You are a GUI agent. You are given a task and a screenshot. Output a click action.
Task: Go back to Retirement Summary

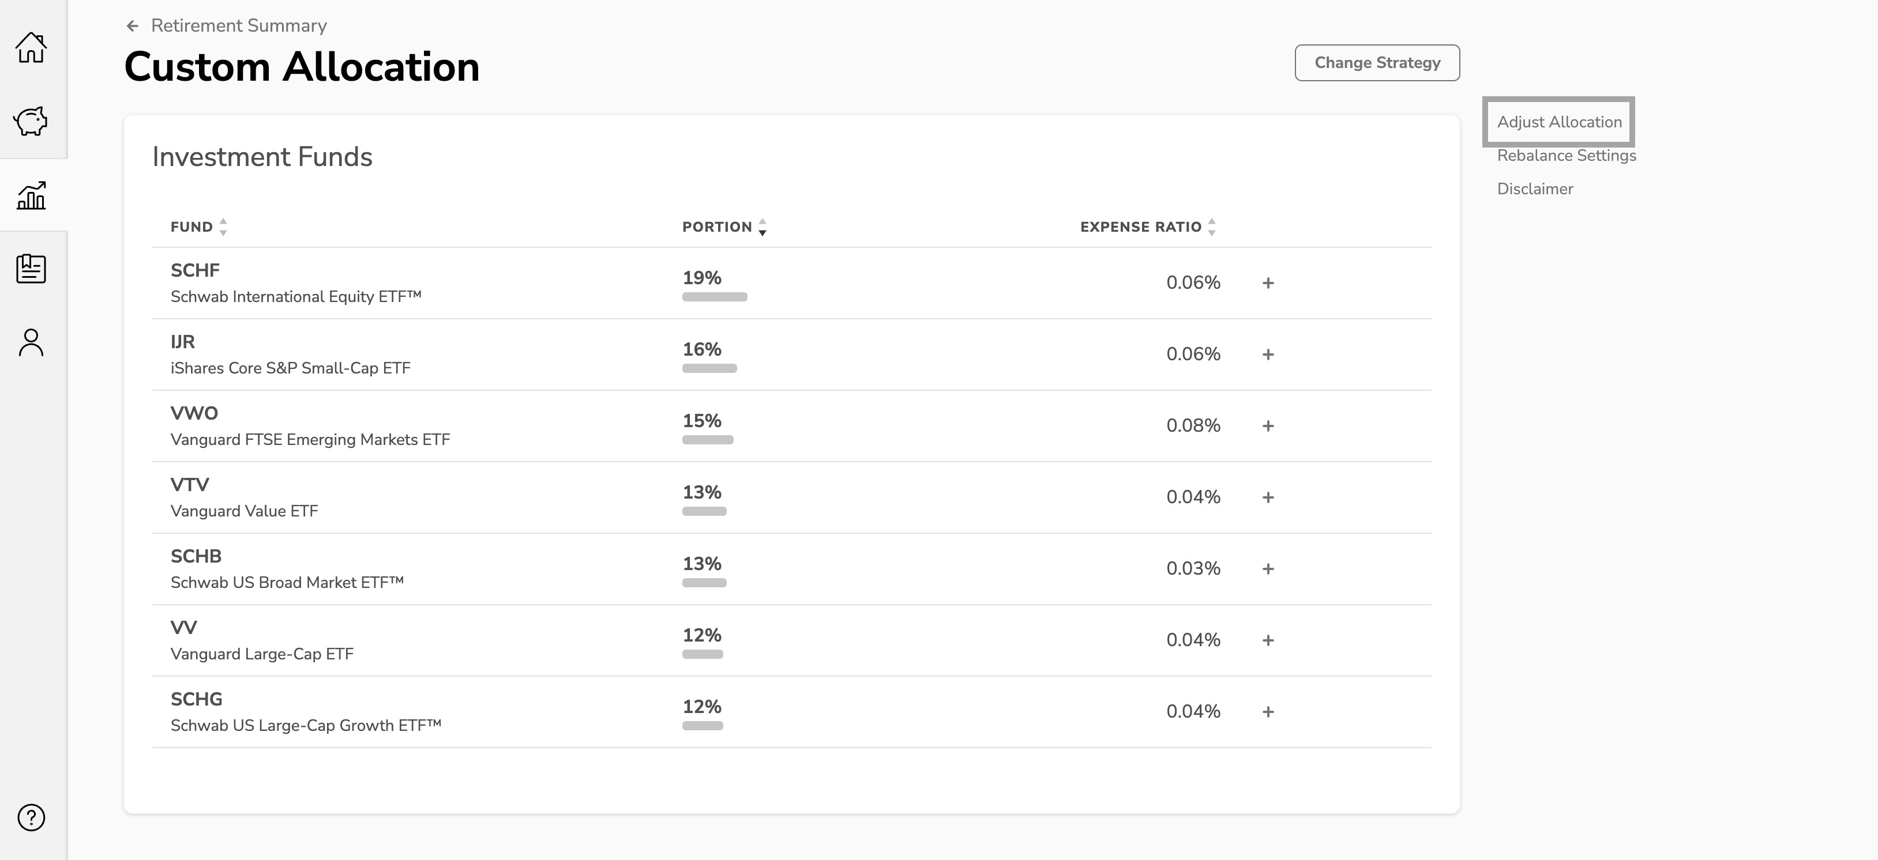pos(238,25)
